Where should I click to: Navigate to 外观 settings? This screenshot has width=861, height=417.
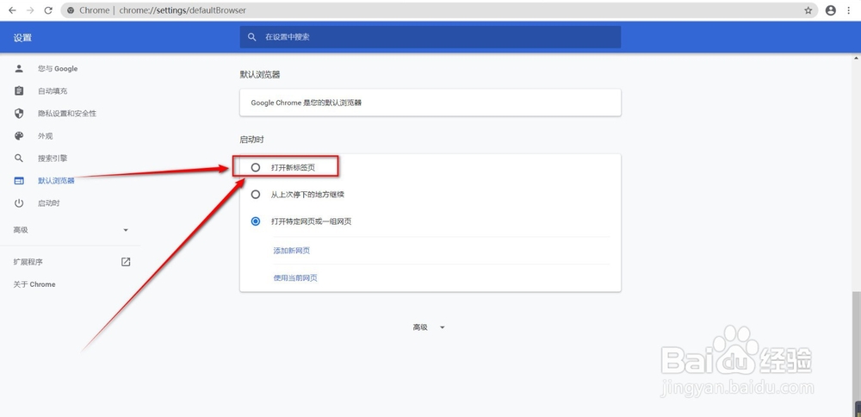pos(45,136)
